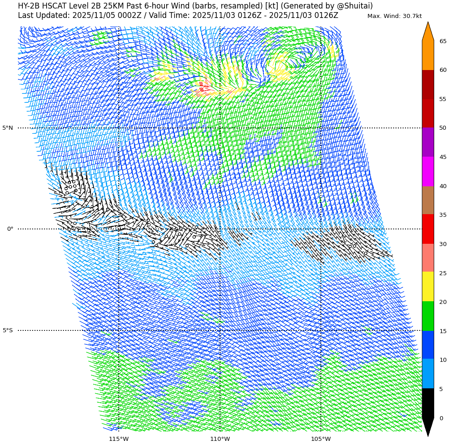Click the 0° equator latitude label
This screenshot has height=444, width=449.
[x=10, y=229]
